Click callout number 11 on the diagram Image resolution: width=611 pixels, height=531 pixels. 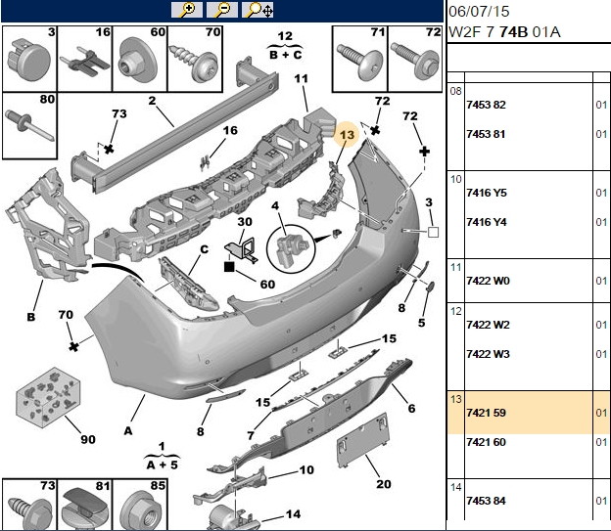click(x=302, y=78)
